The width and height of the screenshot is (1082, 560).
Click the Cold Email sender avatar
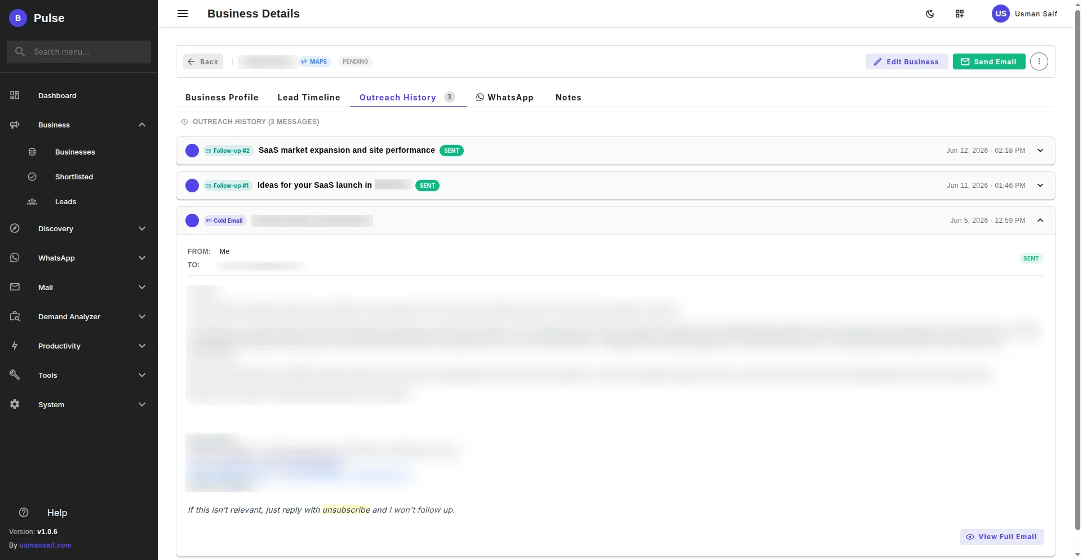click(192, 221)
